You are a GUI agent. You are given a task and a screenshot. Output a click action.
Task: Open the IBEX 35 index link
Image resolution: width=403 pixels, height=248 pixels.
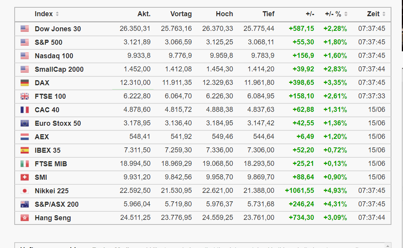coord(47,150)
